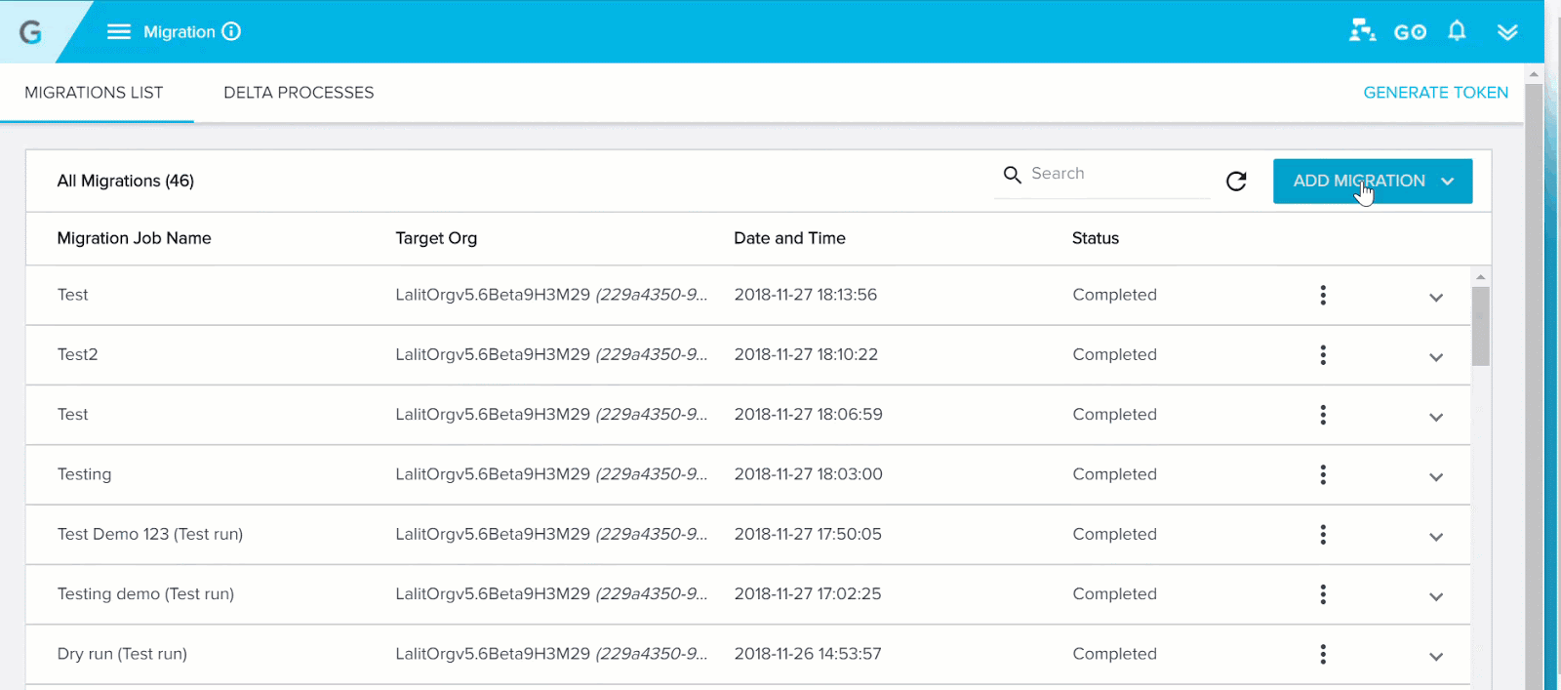Click date 2018-11-27 18:06:59
The image size is (1561, 690).
(x=808, y=415)
